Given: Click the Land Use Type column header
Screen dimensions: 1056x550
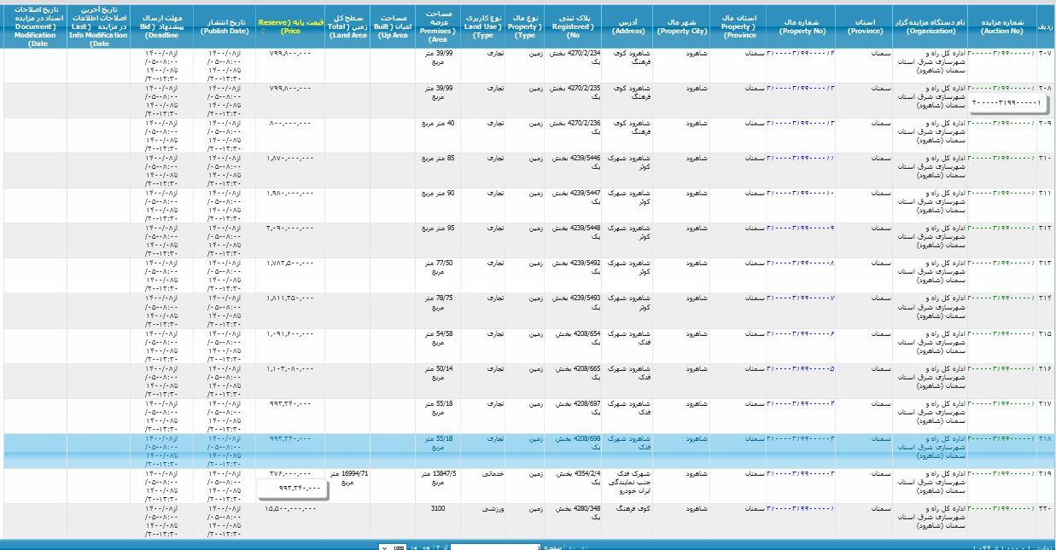Looking at the screenshot, I should coord(483,24).
